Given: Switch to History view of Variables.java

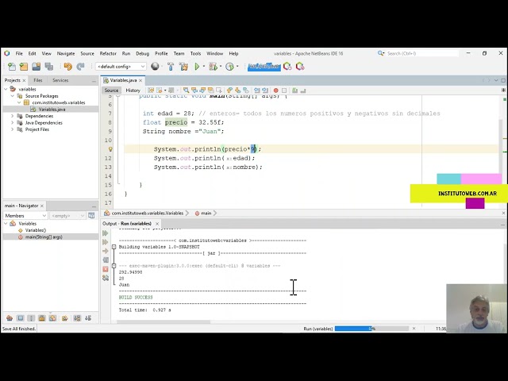Looking at the screenshot, I should [133, 90].
